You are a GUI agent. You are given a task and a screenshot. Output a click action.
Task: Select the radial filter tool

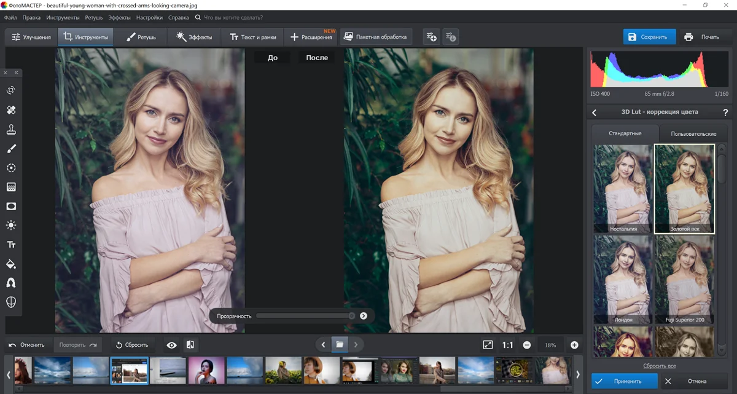pos(11,168)
